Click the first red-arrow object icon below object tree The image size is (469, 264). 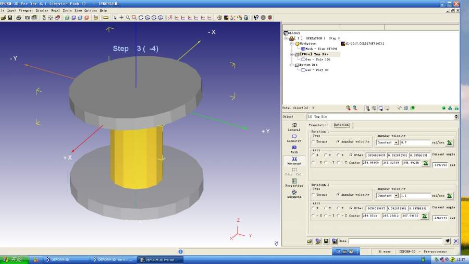pos(348,108)
